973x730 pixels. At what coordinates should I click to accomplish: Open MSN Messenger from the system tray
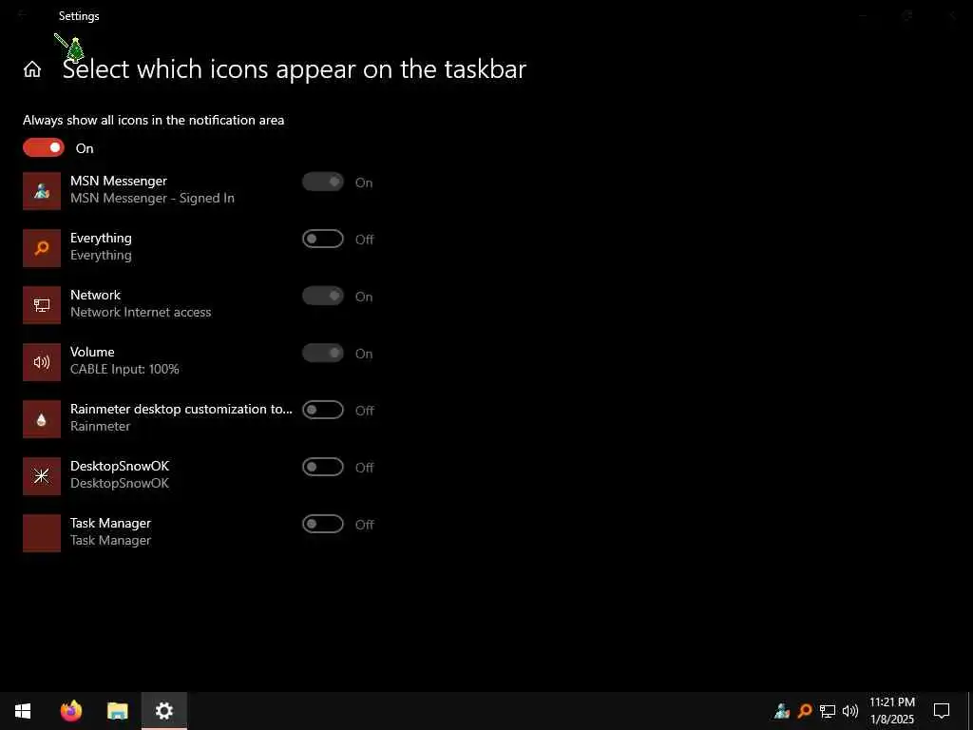[782, 711]
